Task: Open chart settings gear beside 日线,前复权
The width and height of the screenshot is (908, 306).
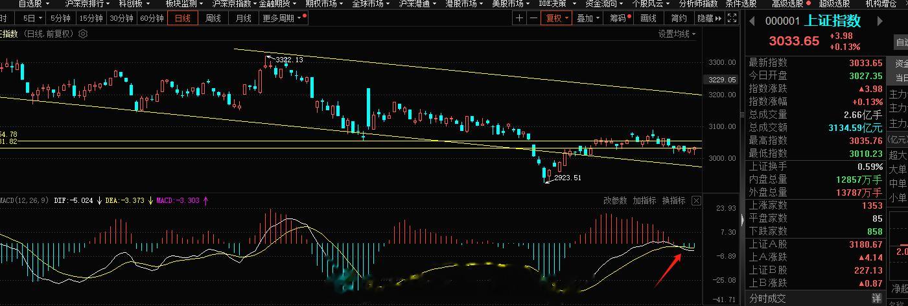Action: click(x=83, y=34)
